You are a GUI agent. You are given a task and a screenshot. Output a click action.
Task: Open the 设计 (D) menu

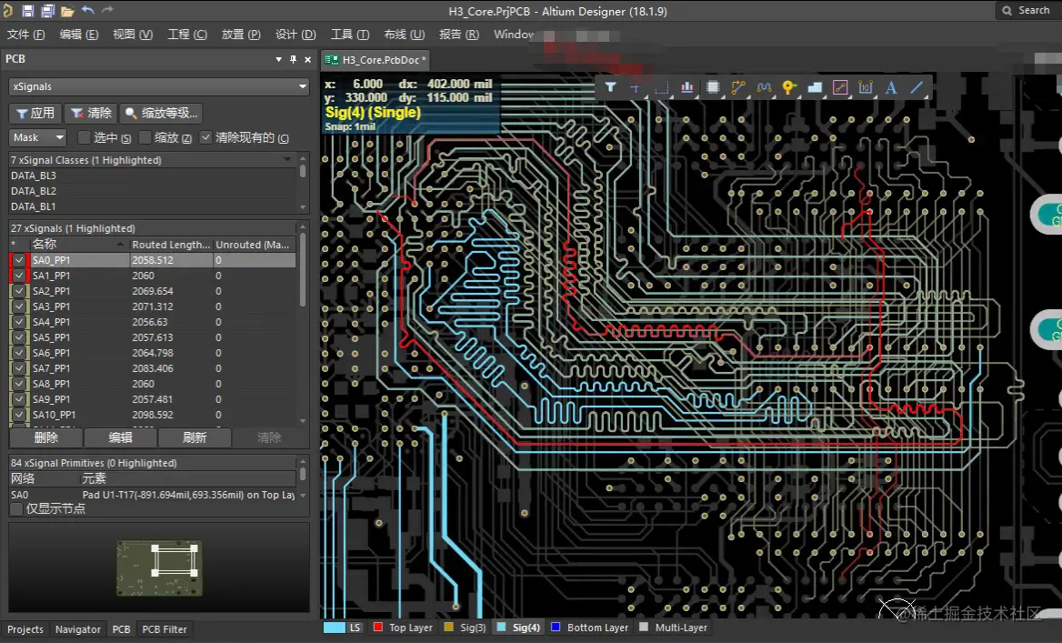[296, 34]
